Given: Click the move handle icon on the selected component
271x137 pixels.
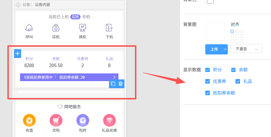Looking at the screenshot, I should [18, 53].
